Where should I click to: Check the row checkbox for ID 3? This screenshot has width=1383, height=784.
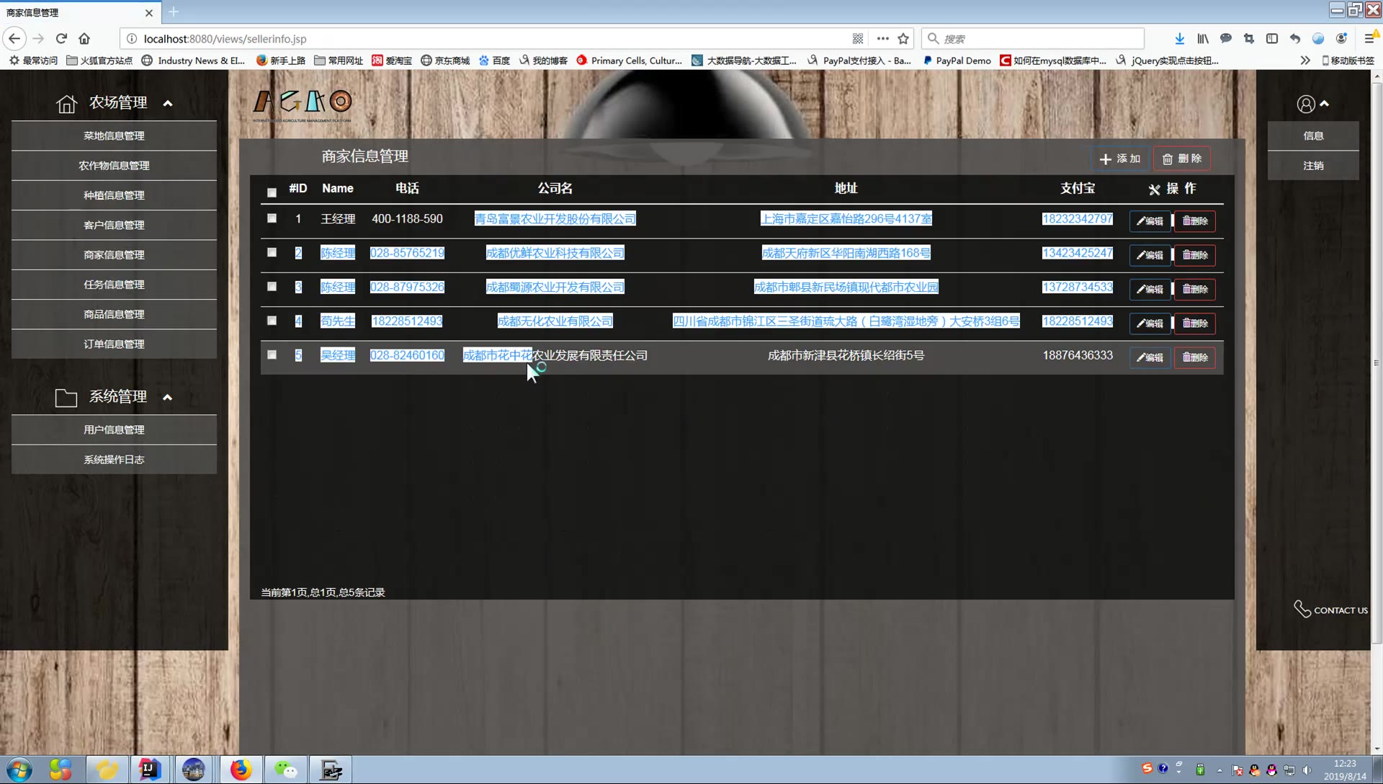[272, 286]
